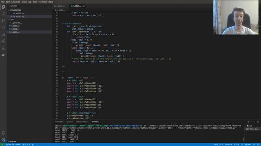Screen dimensions: 261x146
Task: Open the Manage gear icon
Action: point(3,140)
